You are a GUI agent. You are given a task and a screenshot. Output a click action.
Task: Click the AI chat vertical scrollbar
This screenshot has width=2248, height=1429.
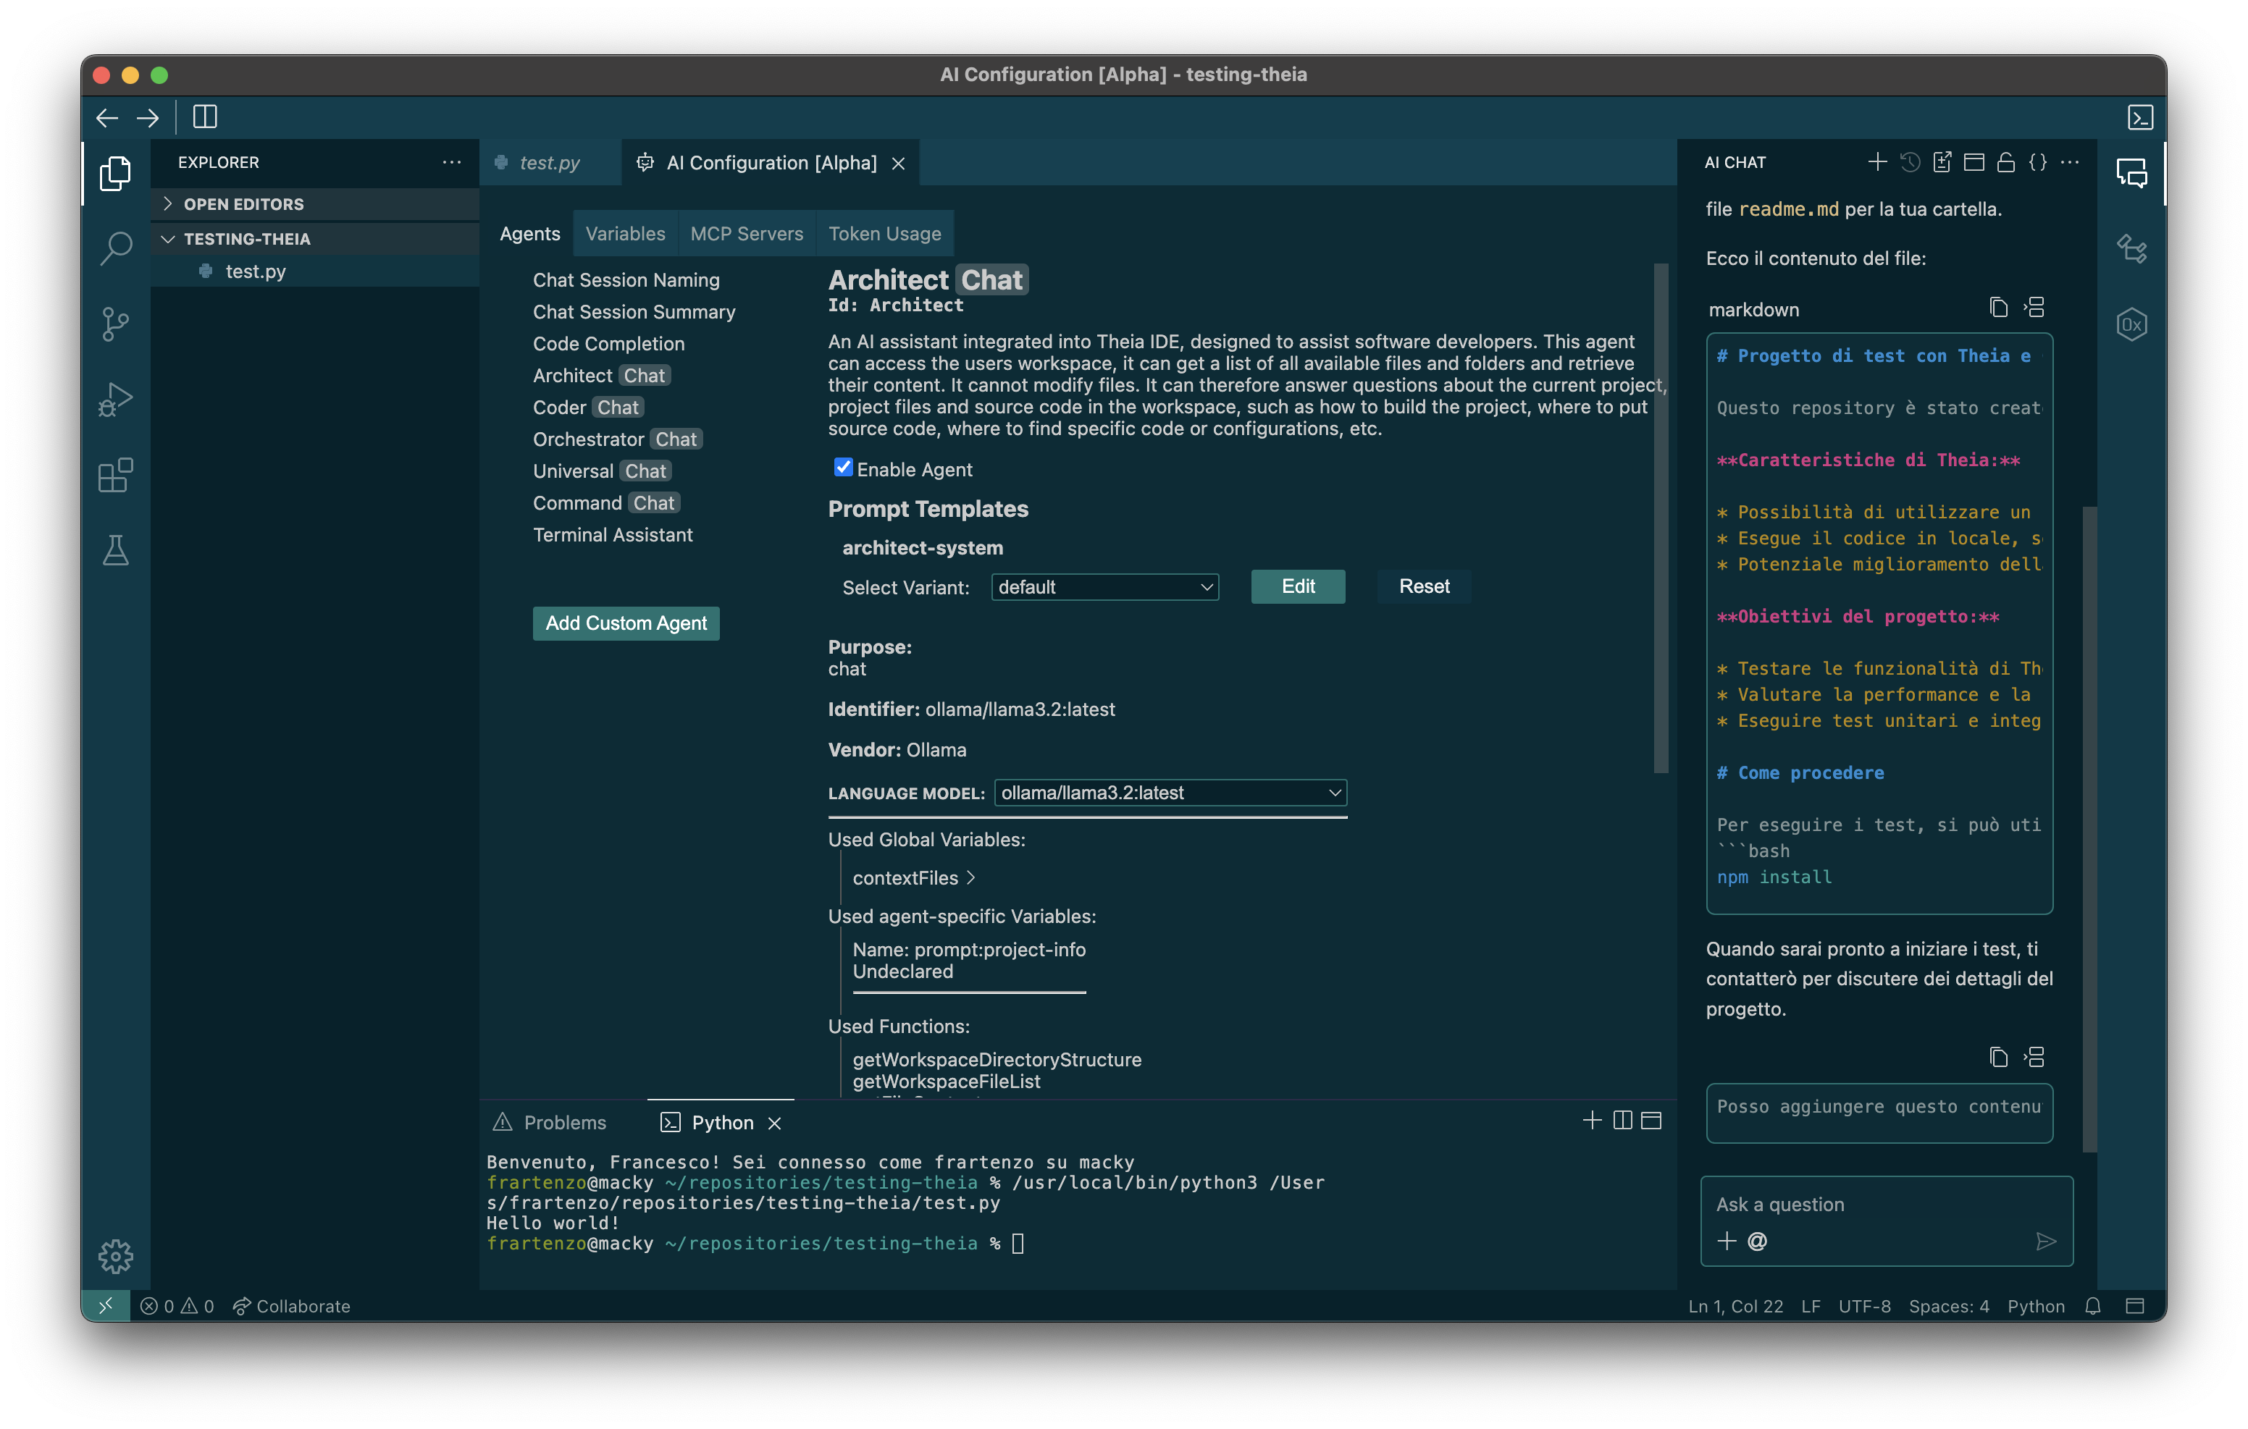2090,829
